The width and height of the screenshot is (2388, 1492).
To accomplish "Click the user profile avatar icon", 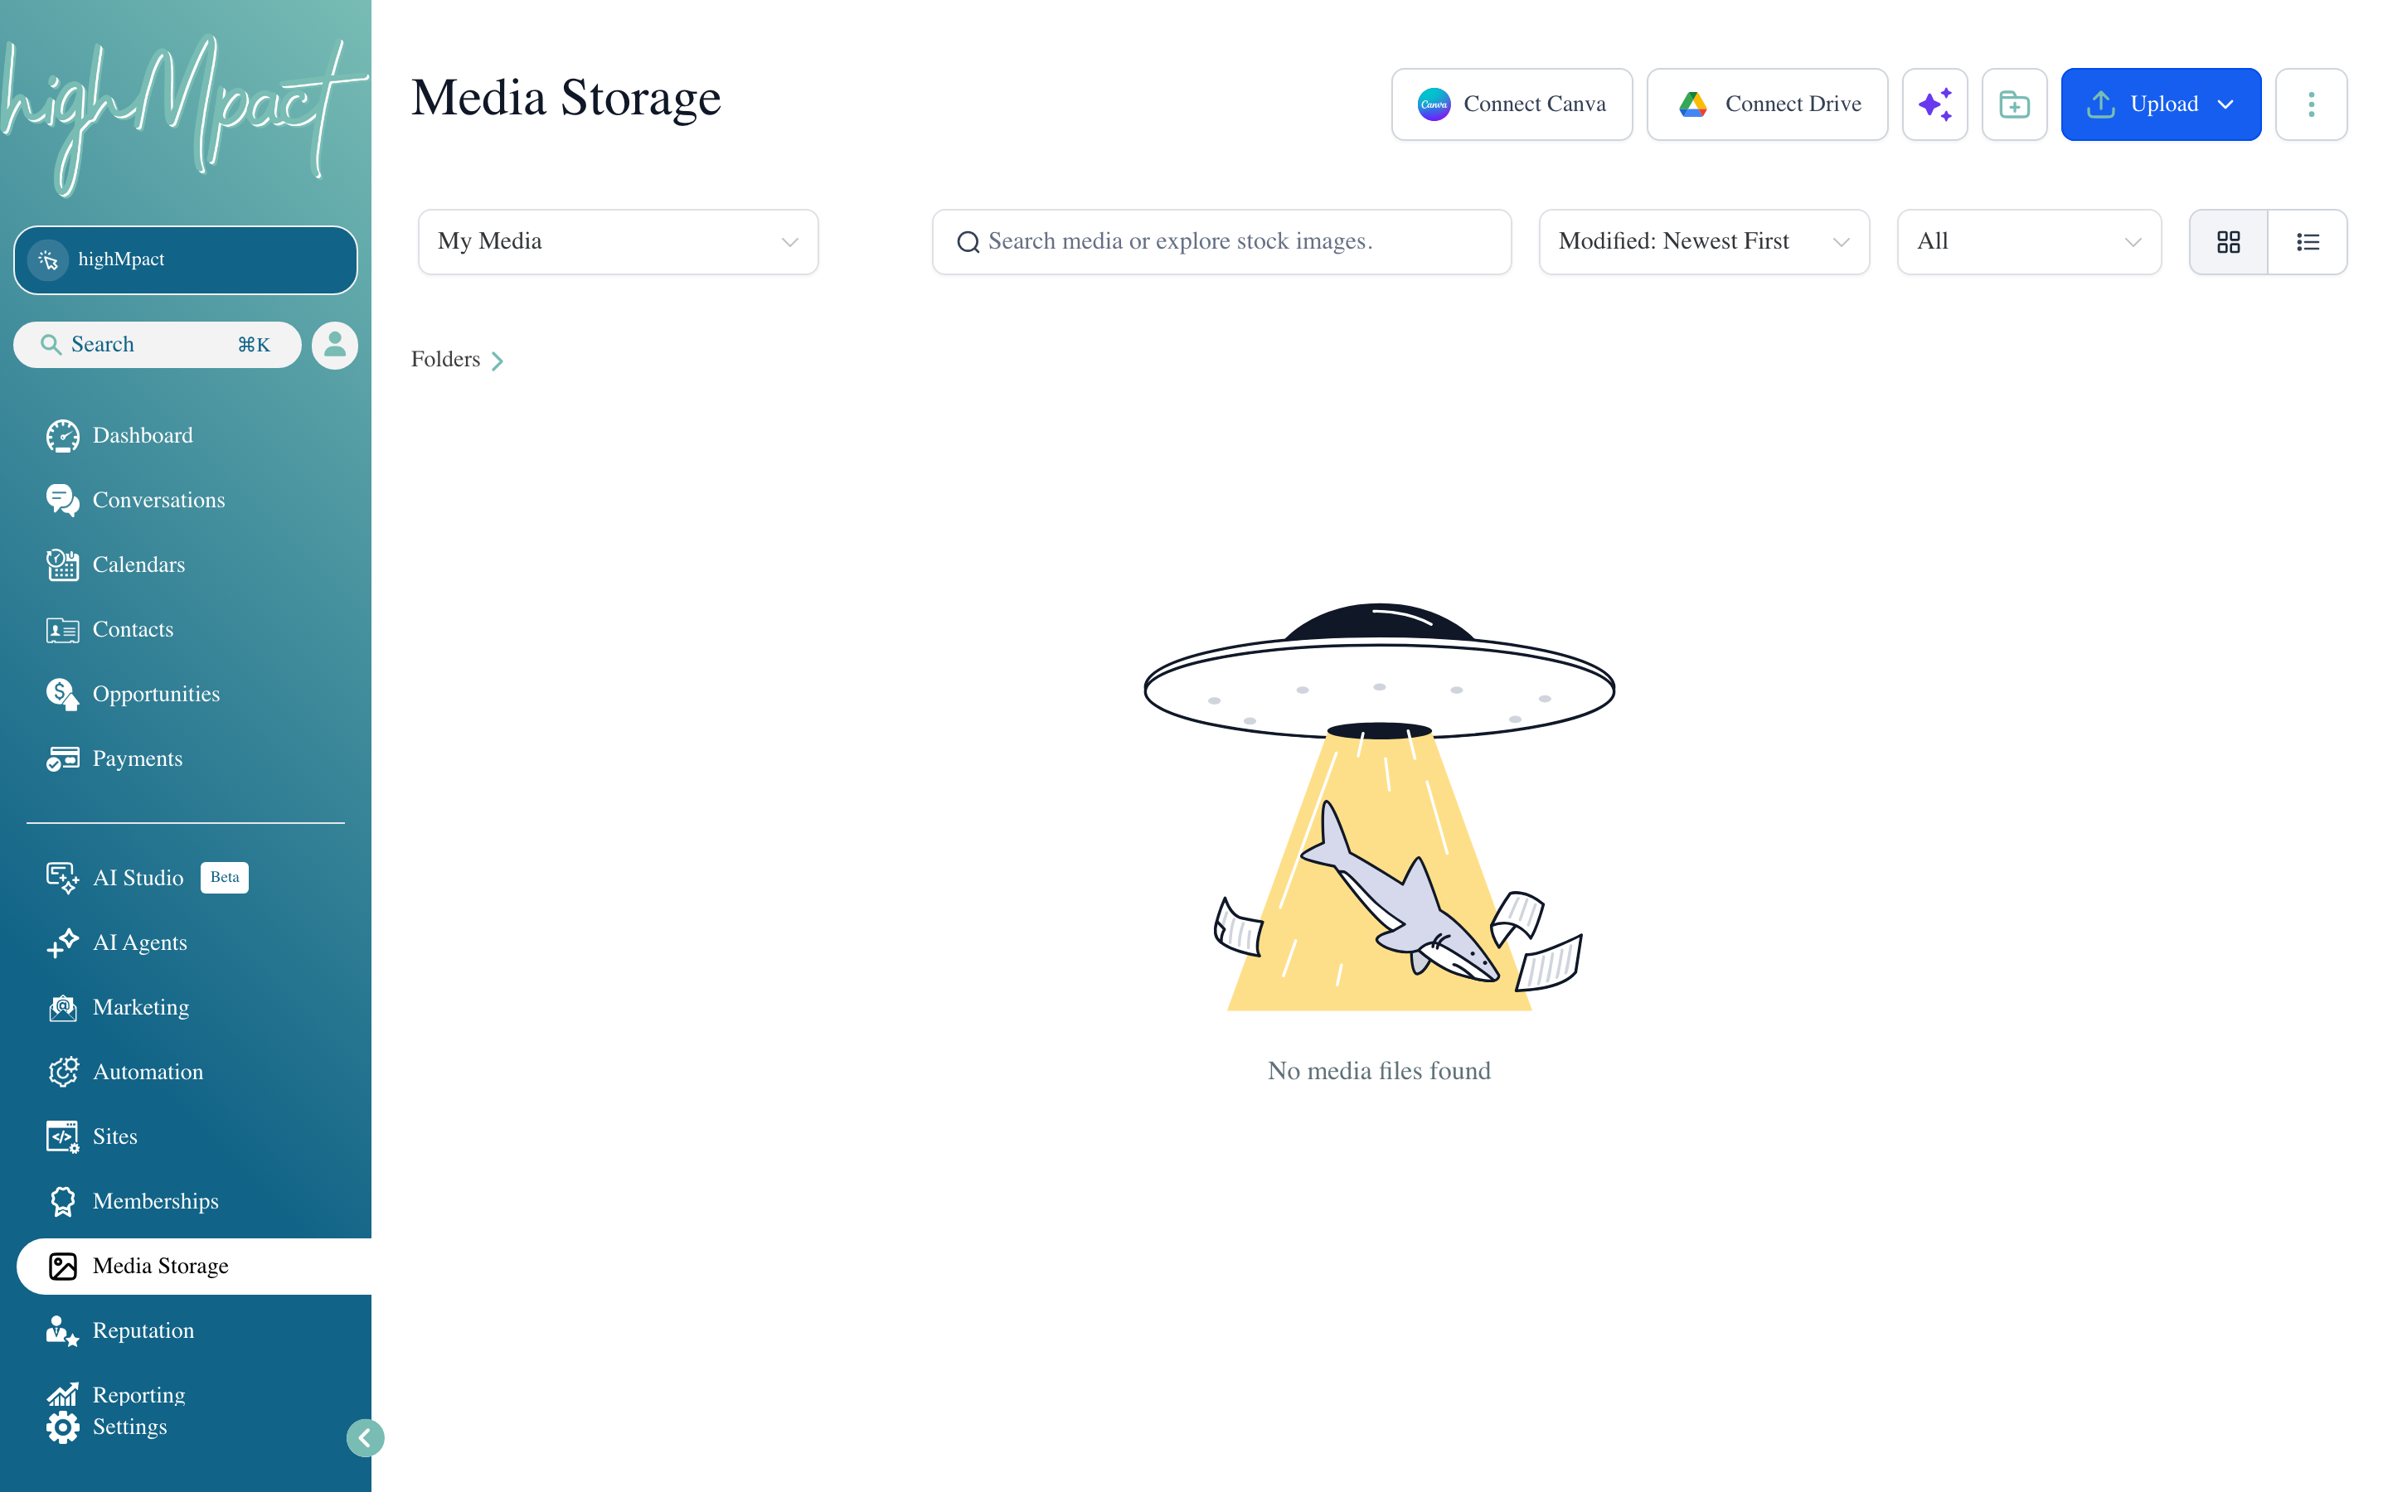I will (334, 346).
